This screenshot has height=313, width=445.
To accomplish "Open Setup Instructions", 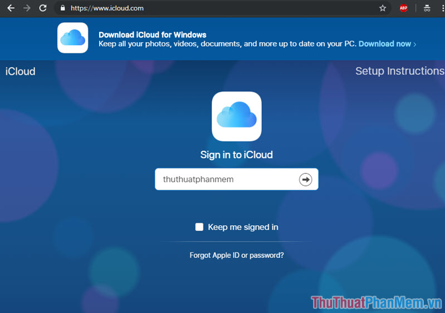I will tap(400, 71).
